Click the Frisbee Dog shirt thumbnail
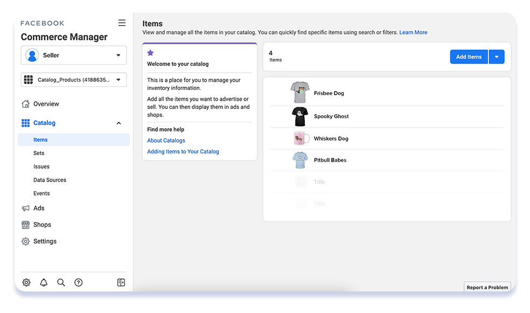Screen dimensions: 530x313 [x=300, y=92]
